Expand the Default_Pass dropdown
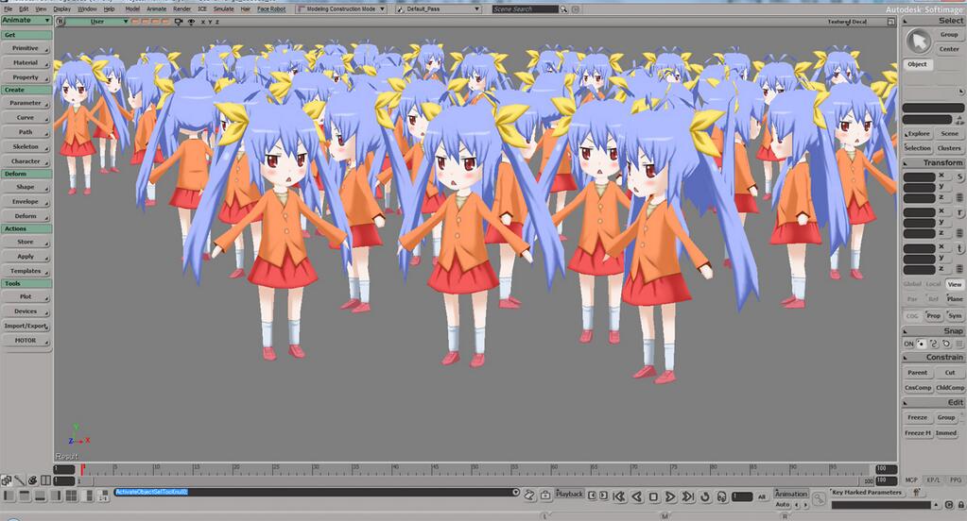 [438, 8]
